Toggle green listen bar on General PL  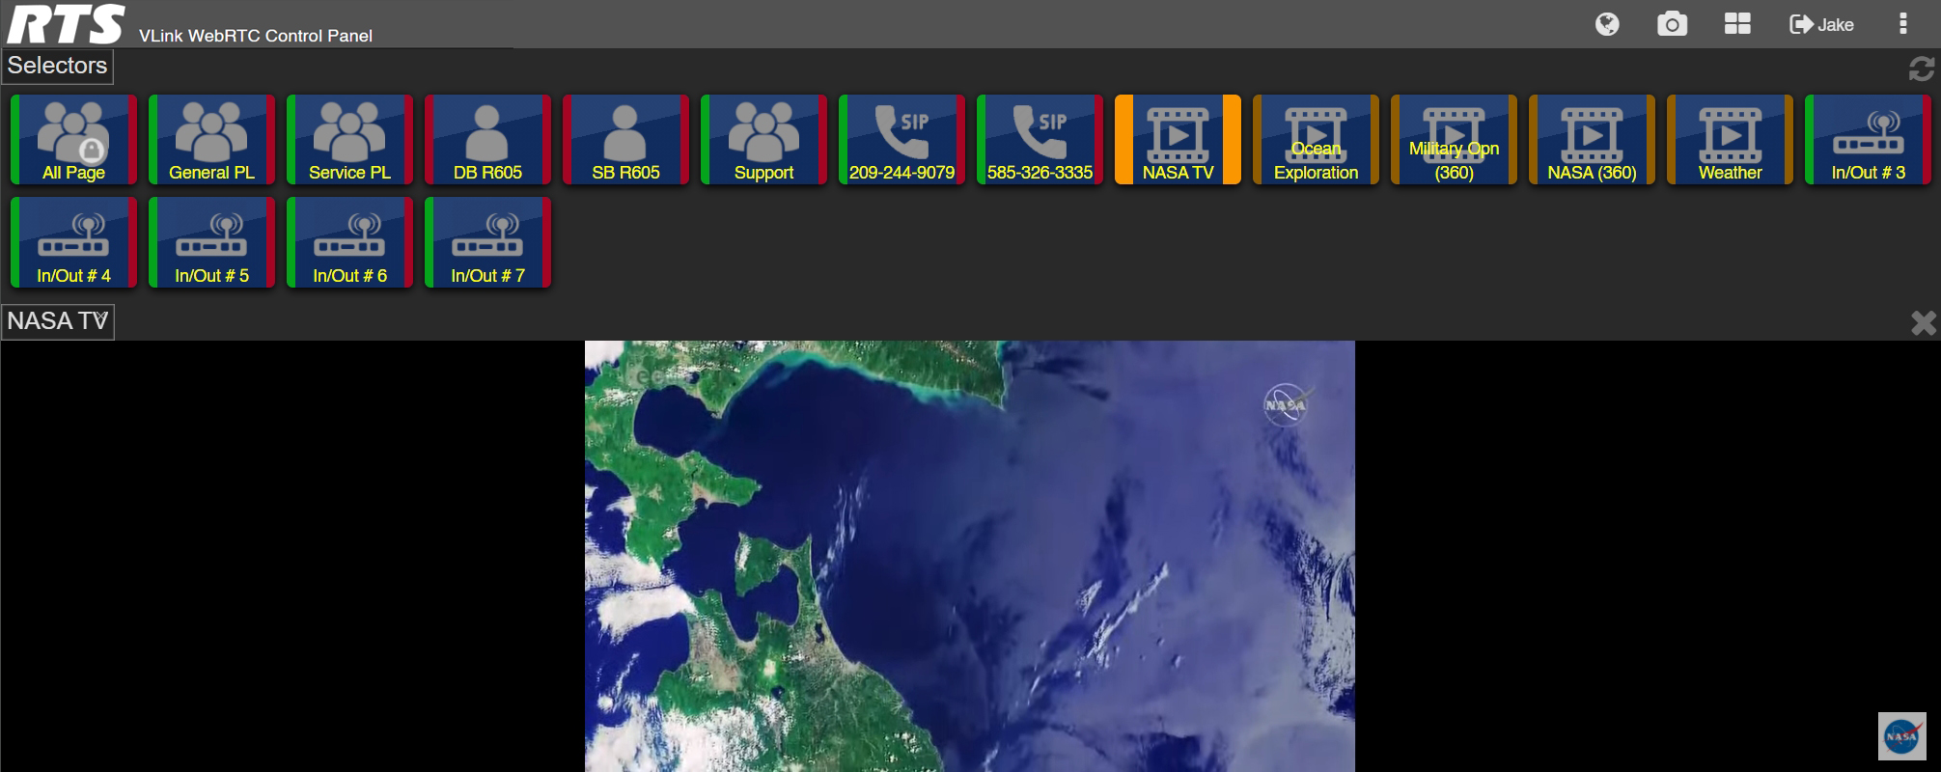153,139
